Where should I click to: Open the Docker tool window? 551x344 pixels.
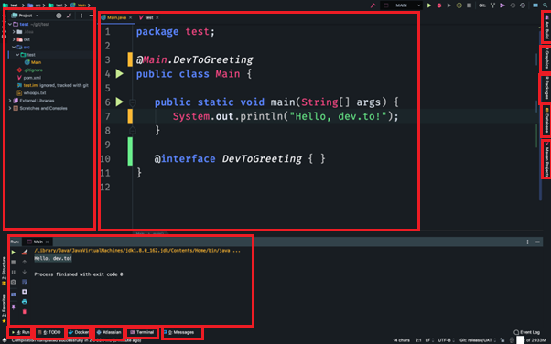(79, 332)
